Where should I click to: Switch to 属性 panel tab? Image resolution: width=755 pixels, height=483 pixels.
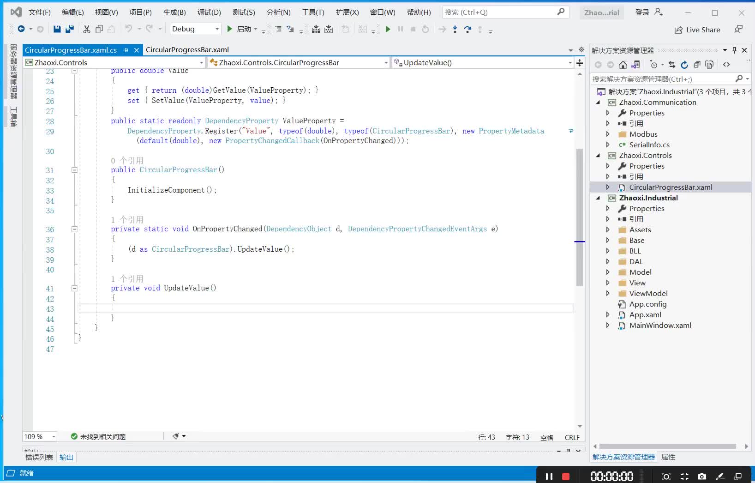tap(668, 457)
